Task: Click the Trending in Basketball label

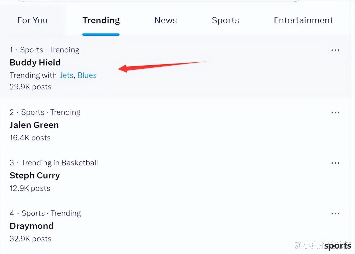Action: [60, 163]
